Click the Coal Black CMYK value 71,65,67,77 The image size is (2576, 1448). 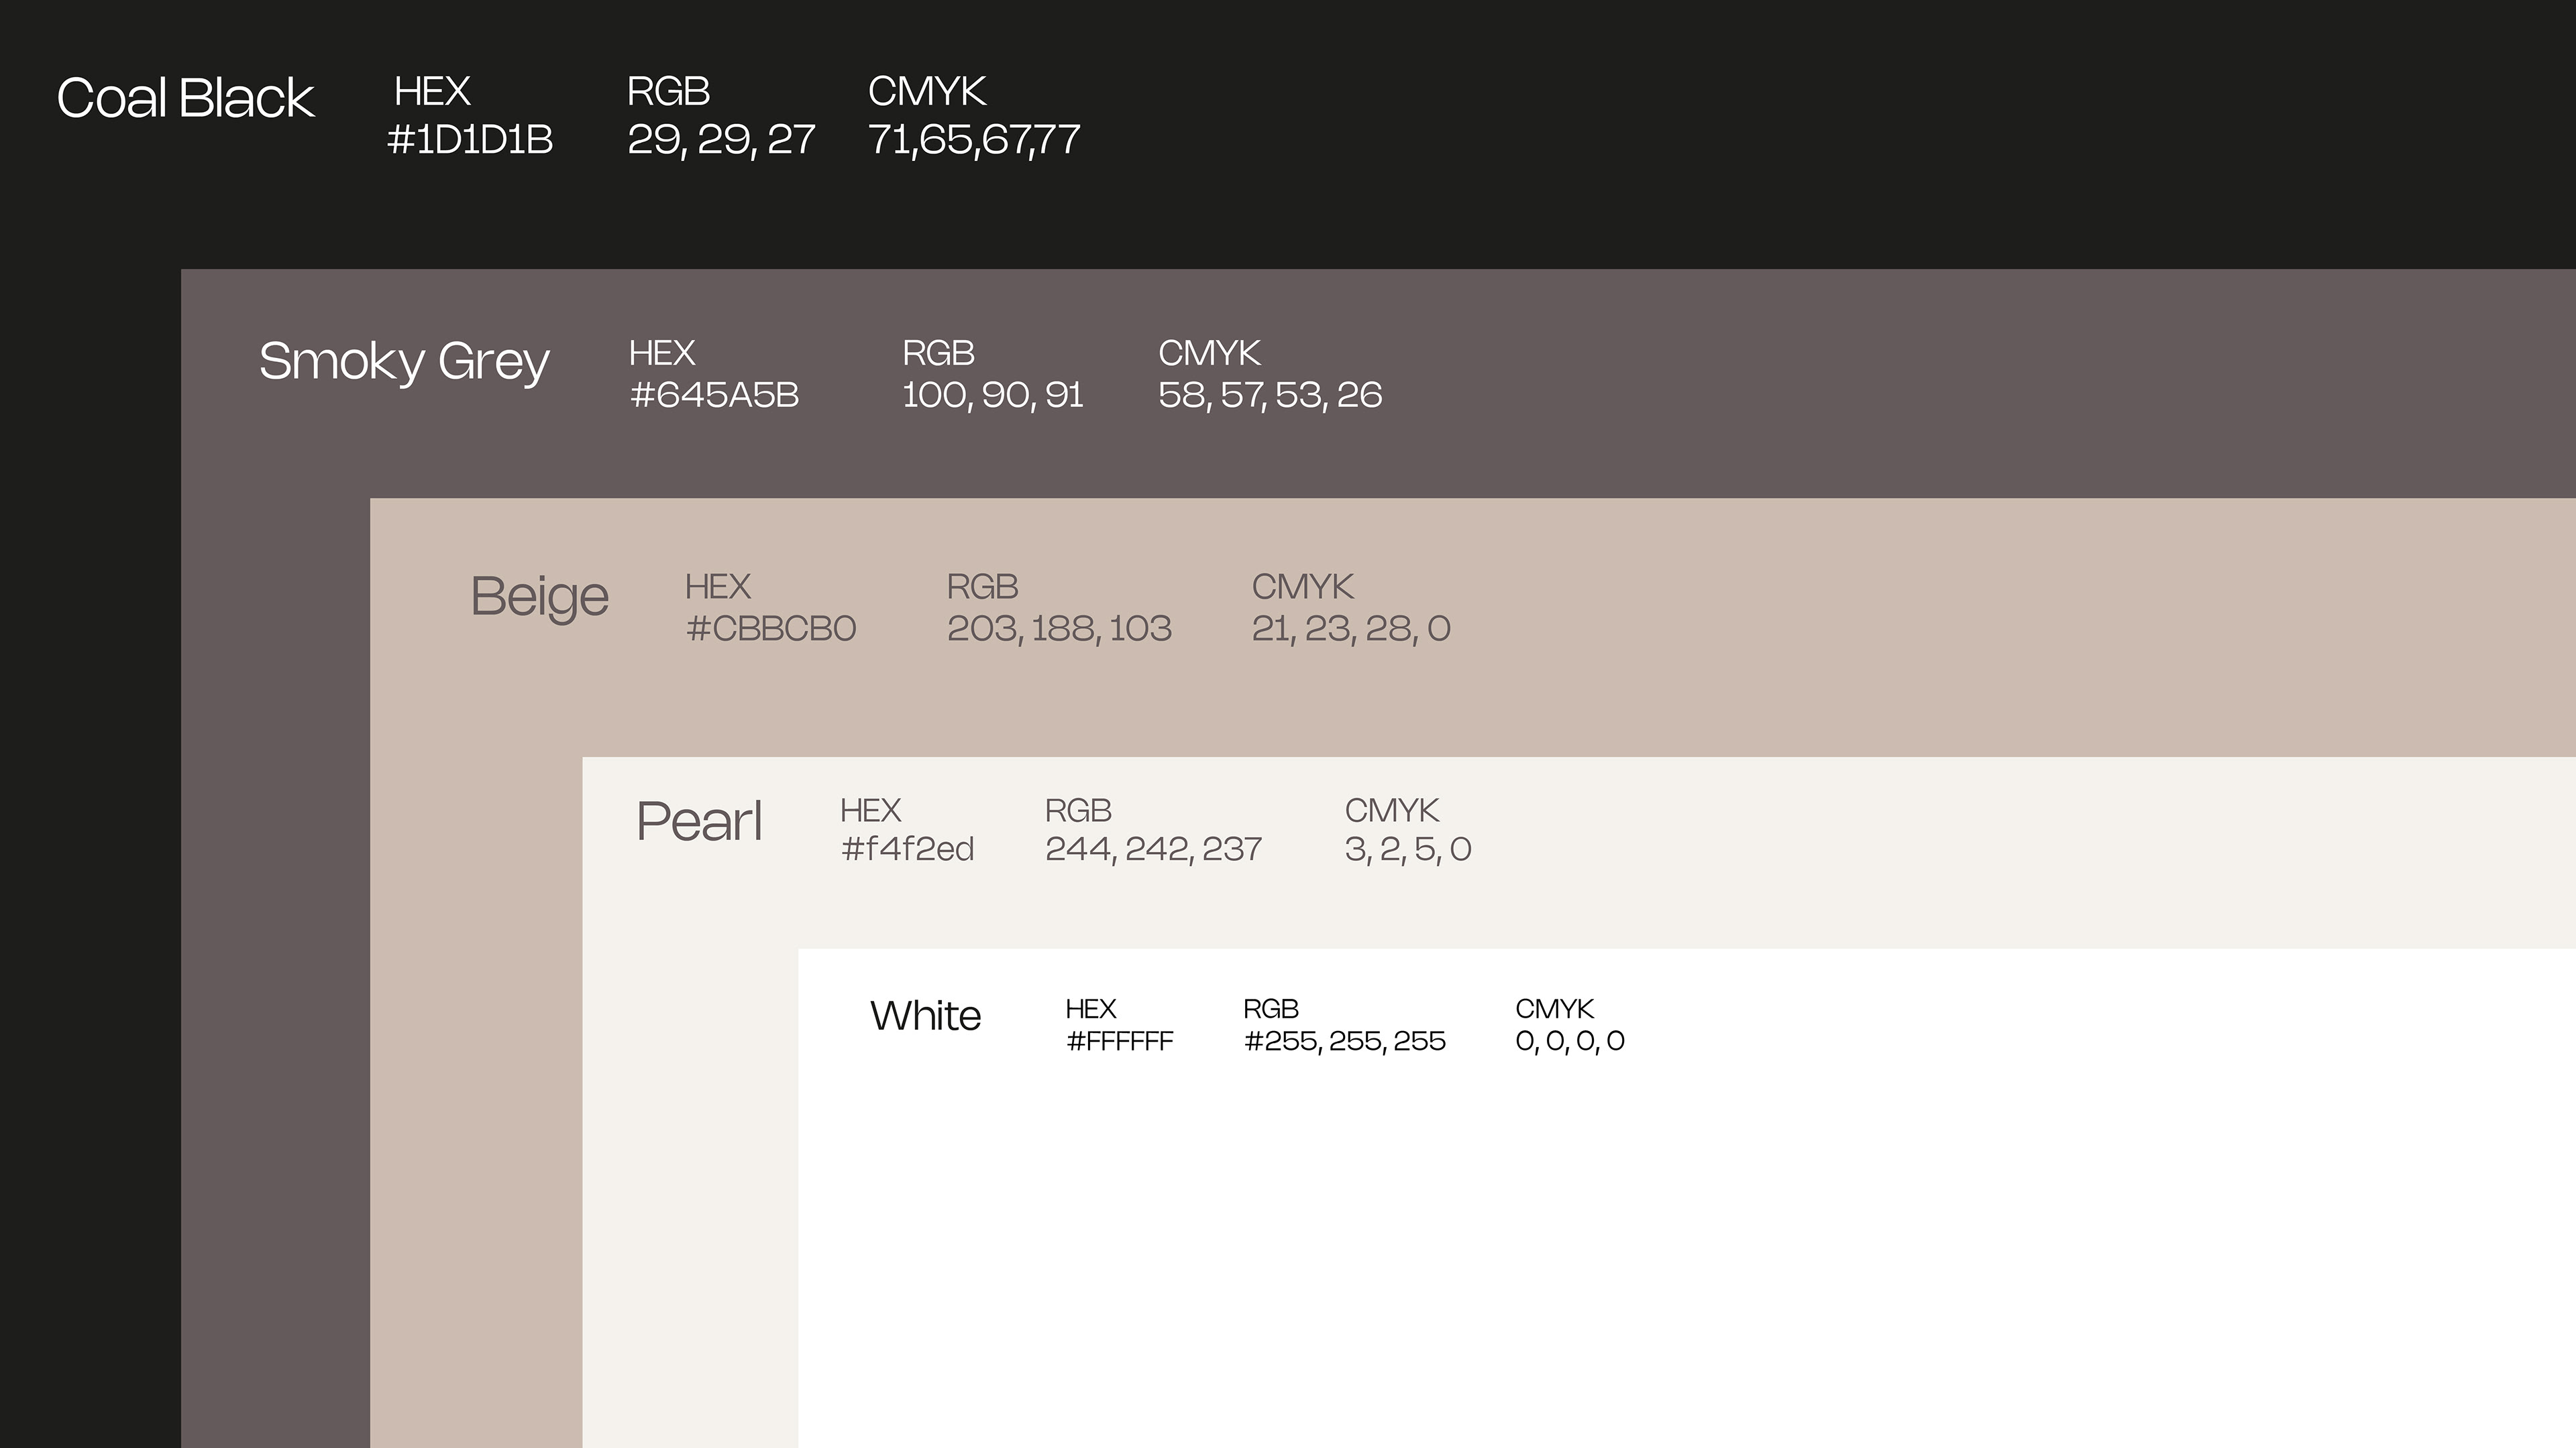click(x=974, y=140)
